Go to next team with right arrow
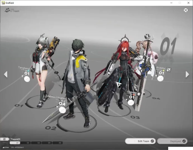Viewport: 193px width, 150px height. point(187,74)
